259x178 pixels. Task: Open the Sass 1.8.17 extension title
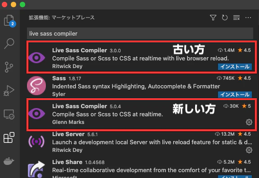tap(59, 78)
